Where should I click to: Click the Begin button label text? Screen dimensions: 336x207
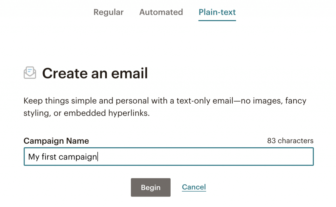pos(151,187)
